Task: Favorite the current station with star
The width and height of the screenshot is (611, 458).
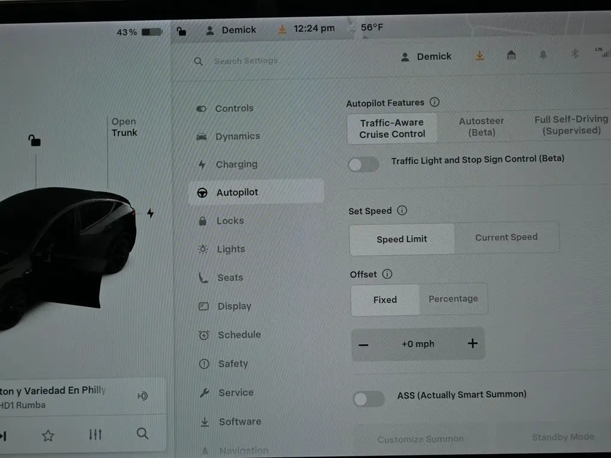Action: (48, 435)
